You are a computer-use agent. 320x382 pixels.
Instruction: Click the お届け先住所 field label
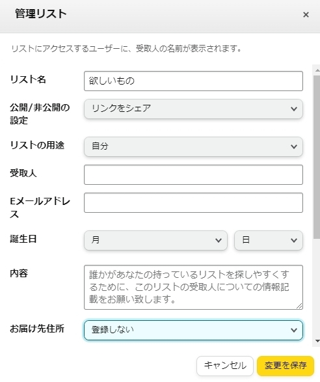(37, 329)
